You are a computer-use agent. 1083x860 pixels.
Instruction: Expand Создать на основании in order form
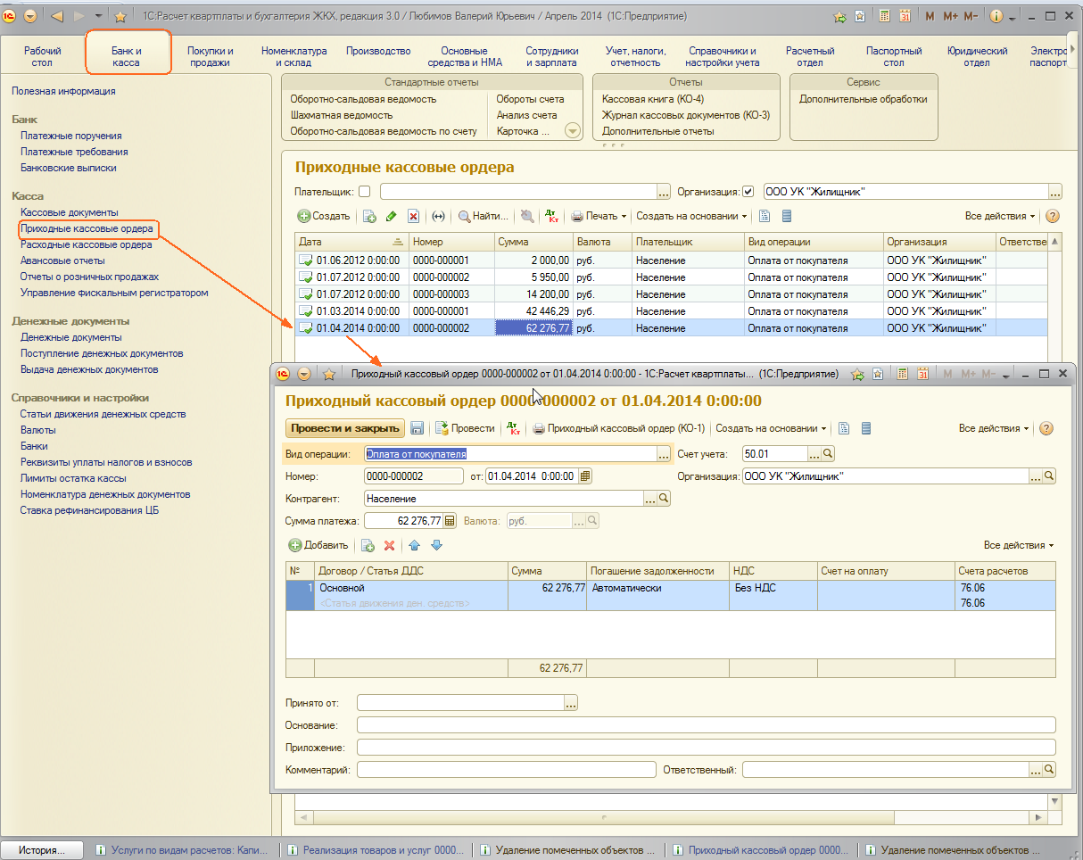[x=771, y=428]
